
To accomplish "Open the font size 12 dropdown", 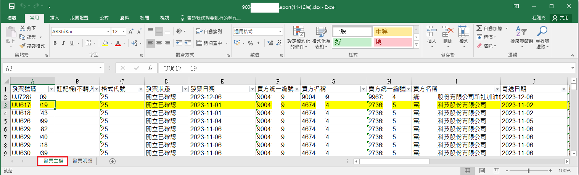I will coord(124,31).
